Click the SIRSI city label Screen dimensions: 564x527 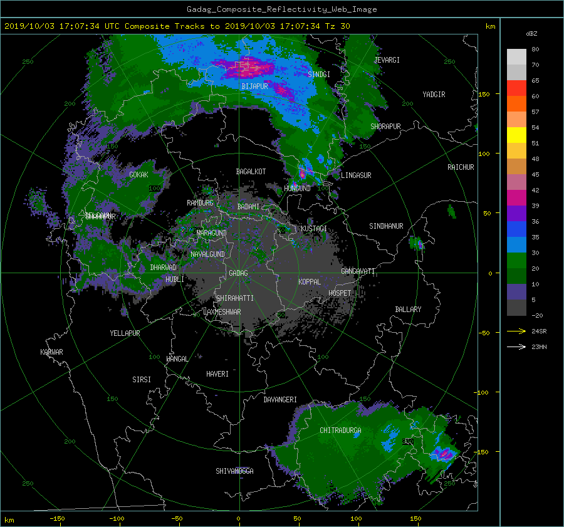click(x=142, y=379)
